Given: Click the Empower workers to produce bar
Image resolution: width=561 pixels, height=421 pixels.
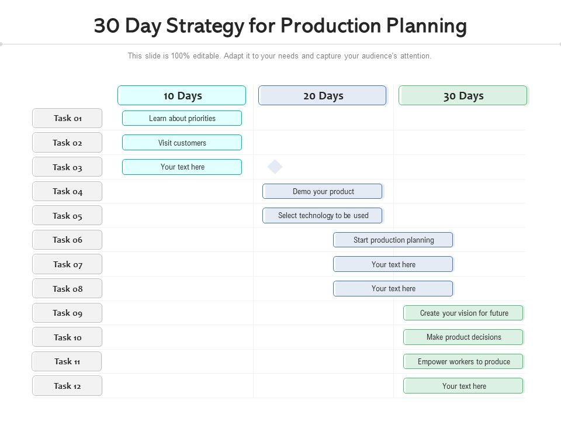Looking at the screenshot, I should [463, 361].
